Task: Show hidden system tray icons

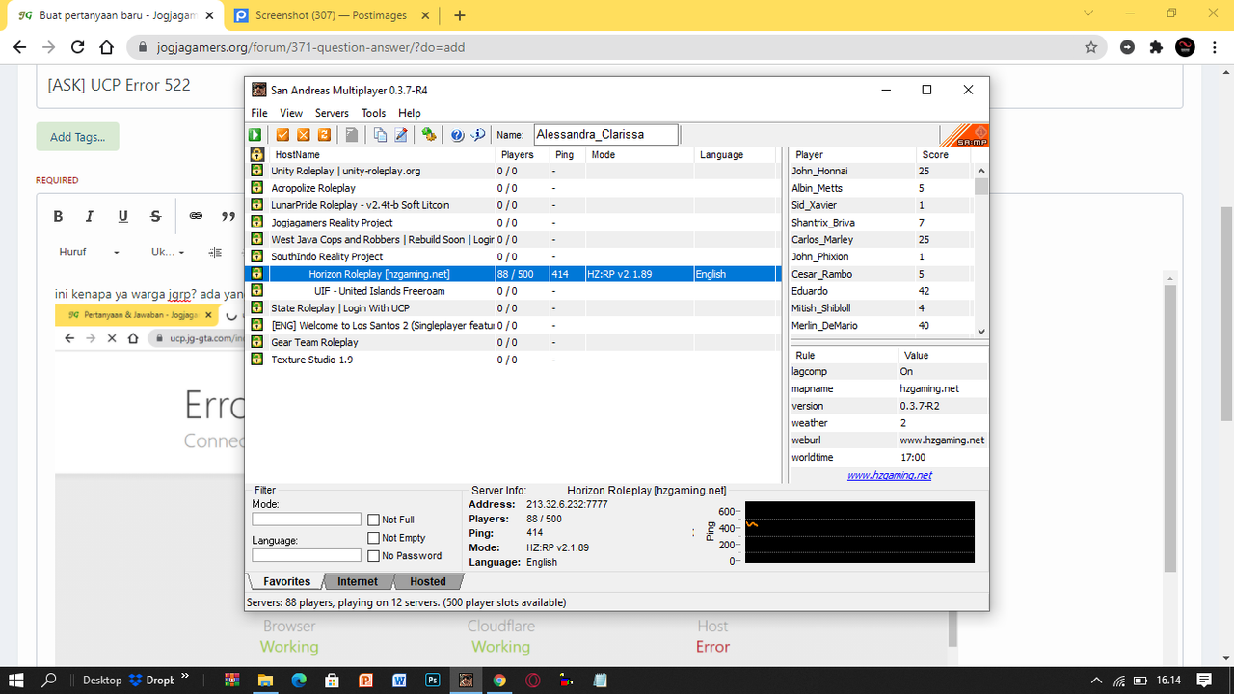Action: coord(1096,680)
